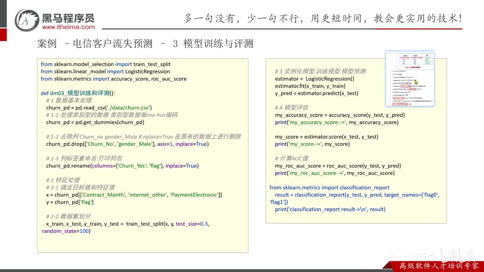Select the comment # 1-1 处理类别型的数据

(112, 115)
